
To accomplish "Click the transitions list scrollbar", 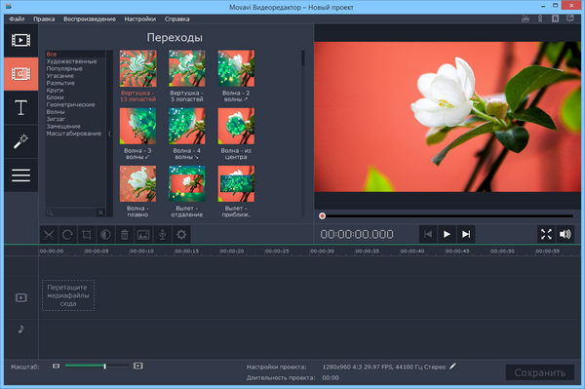I will pos(302,58).
